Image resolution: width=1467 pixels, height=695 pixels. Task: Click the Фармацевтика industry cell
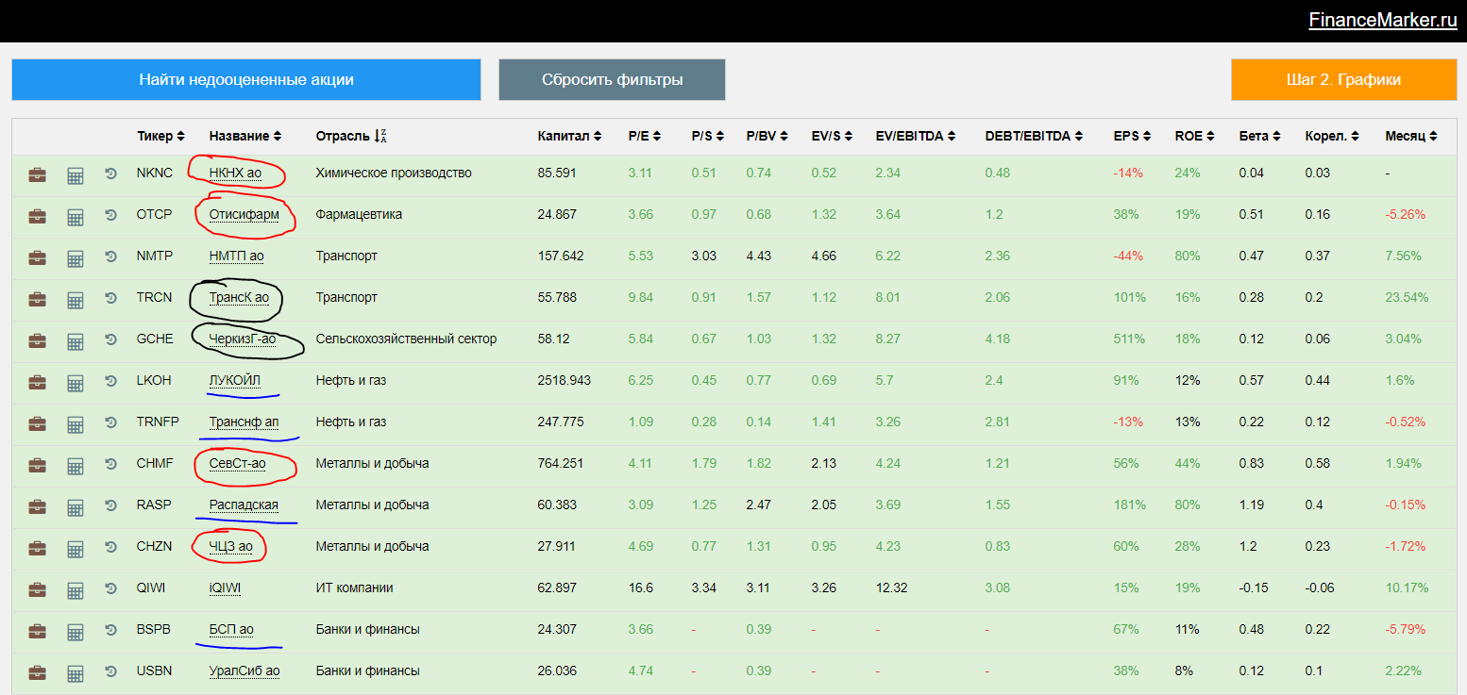pyautogui.click(x=359, y=215)
